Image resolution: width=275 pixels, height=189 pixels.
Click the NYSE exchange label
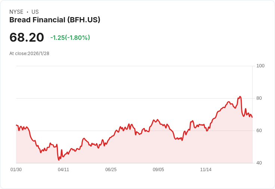tap(16, 12)
